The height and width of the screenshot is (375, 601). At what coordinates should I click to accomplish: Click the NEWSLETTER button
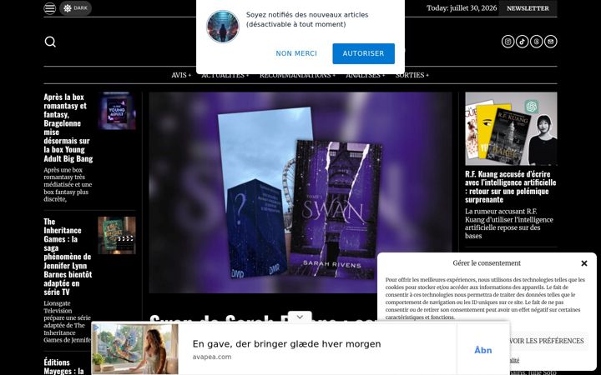[x=528, y=8]
